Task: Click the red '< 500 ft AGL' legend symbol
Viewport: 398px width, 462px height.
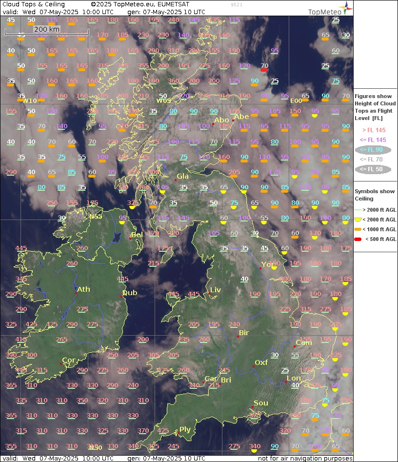Action: pos(358,239)
